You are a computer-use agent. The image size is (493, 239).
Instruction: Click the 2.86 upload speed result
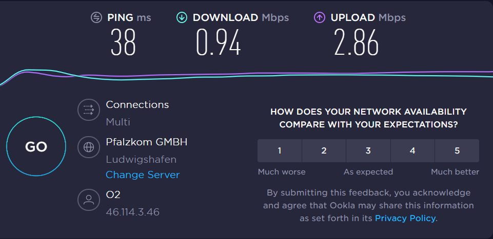click(x=356, y=42)
